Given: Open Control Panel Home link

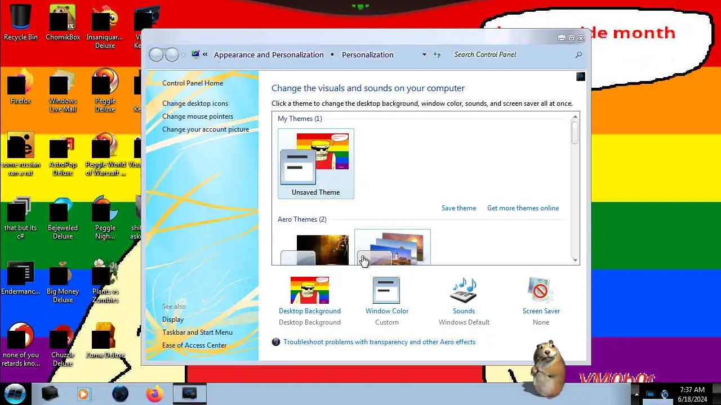Looking at the screenshot, I should click(x=193, y=83).
